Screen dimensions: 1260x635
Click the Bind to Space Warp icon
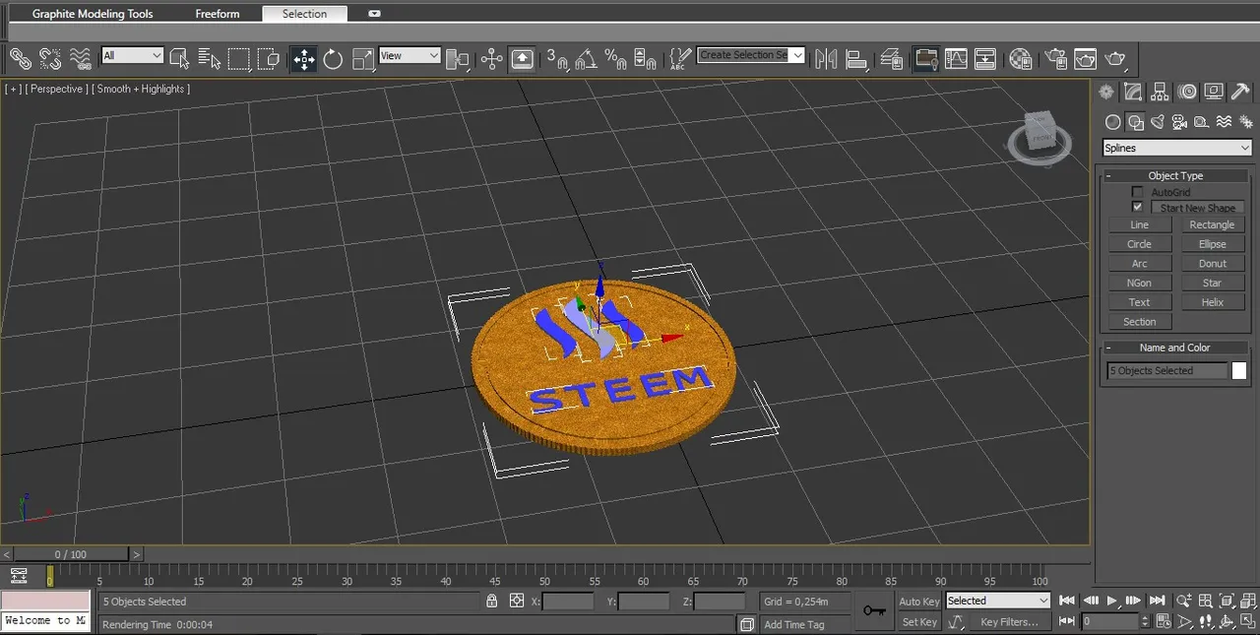(81, 59)
